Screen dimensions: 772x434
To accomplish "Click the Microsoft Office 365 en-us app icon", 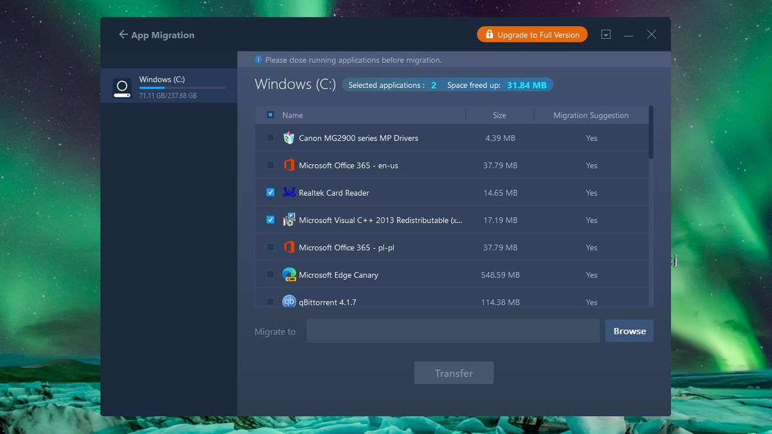I will tap(289, 165).
